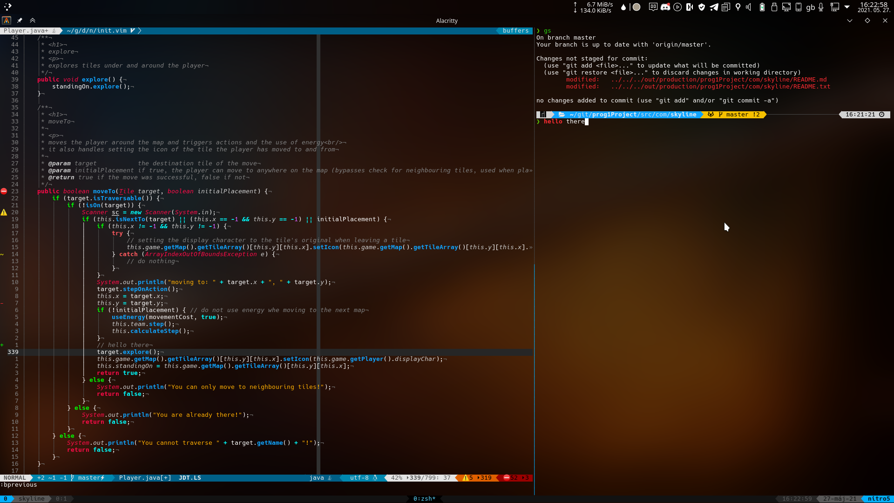Open the Plasma application launcher icon
Image resolution: width=894 pixels, height=503 pixels.
(x=7, y=7)
